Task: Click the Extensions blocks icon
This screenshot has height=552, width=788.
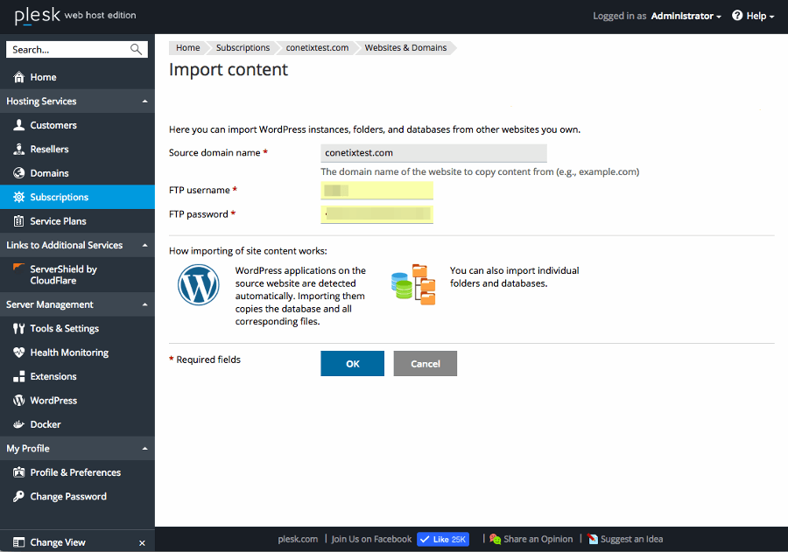Action: coord(19,376)
